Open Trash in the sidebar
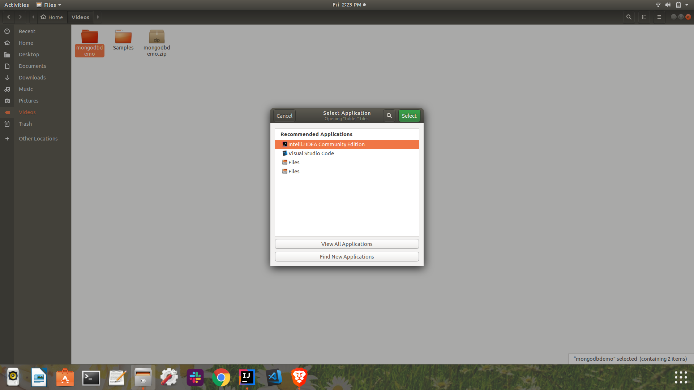The image size is (694, 390). point(25,124)
